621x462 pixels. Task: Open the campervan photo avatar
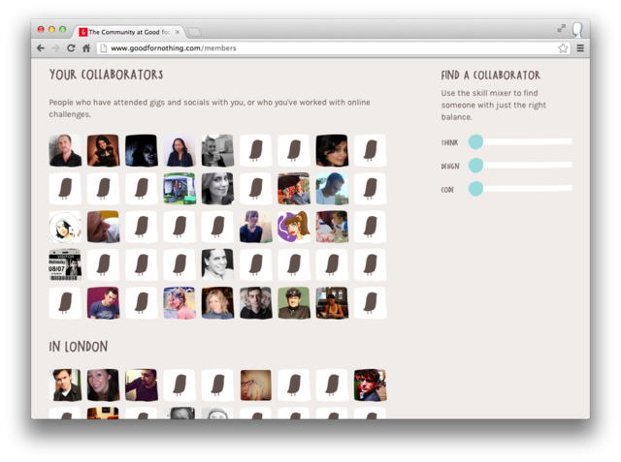pos(180,189)
